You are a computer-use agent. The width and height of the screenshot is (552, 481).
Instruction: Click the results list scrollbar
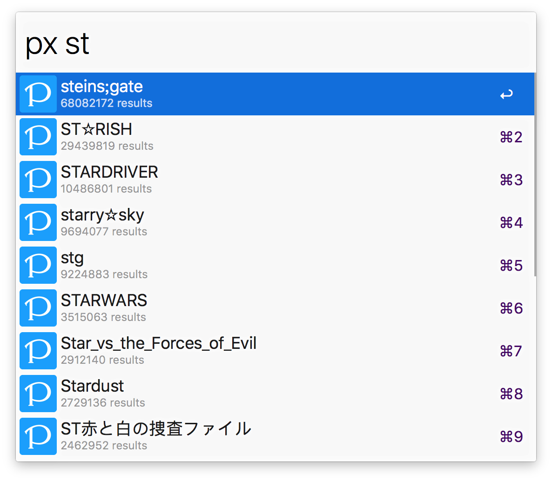click(535, 174)
